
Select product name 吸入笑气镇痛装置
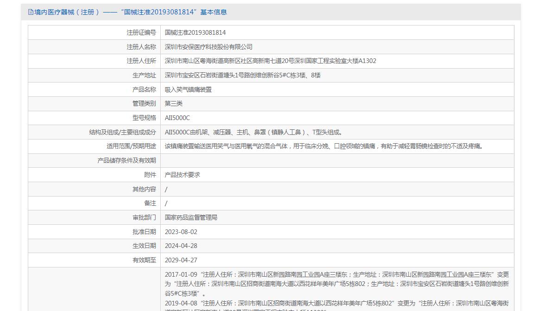pyautogui.click(x=188, y=89)
